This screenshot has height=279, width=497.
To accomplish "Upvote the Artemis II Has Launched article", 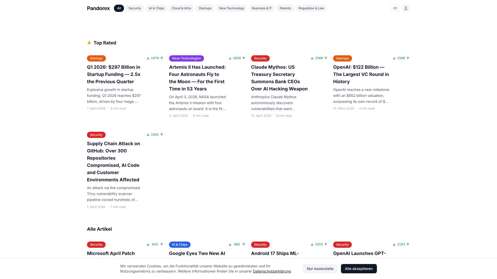I will (230, 58).
